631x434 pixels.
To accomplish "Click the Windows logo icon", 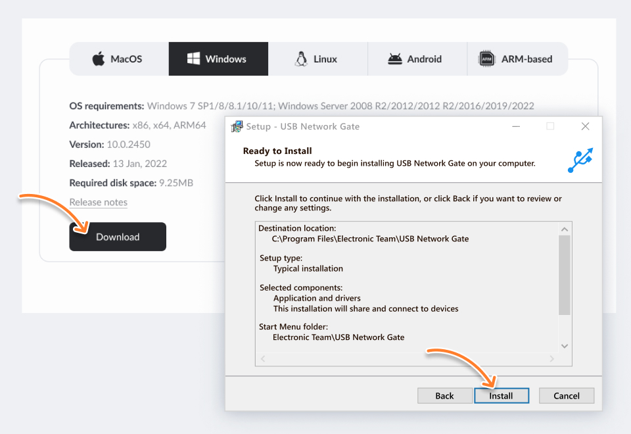I will pyautogui.click(x=193, y=59).
